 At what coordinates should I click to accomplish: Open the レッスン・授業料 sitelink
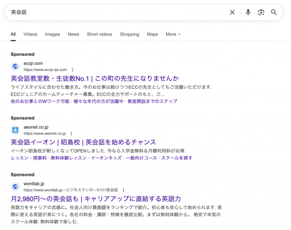pyautogui.click(x=29, y=158)
